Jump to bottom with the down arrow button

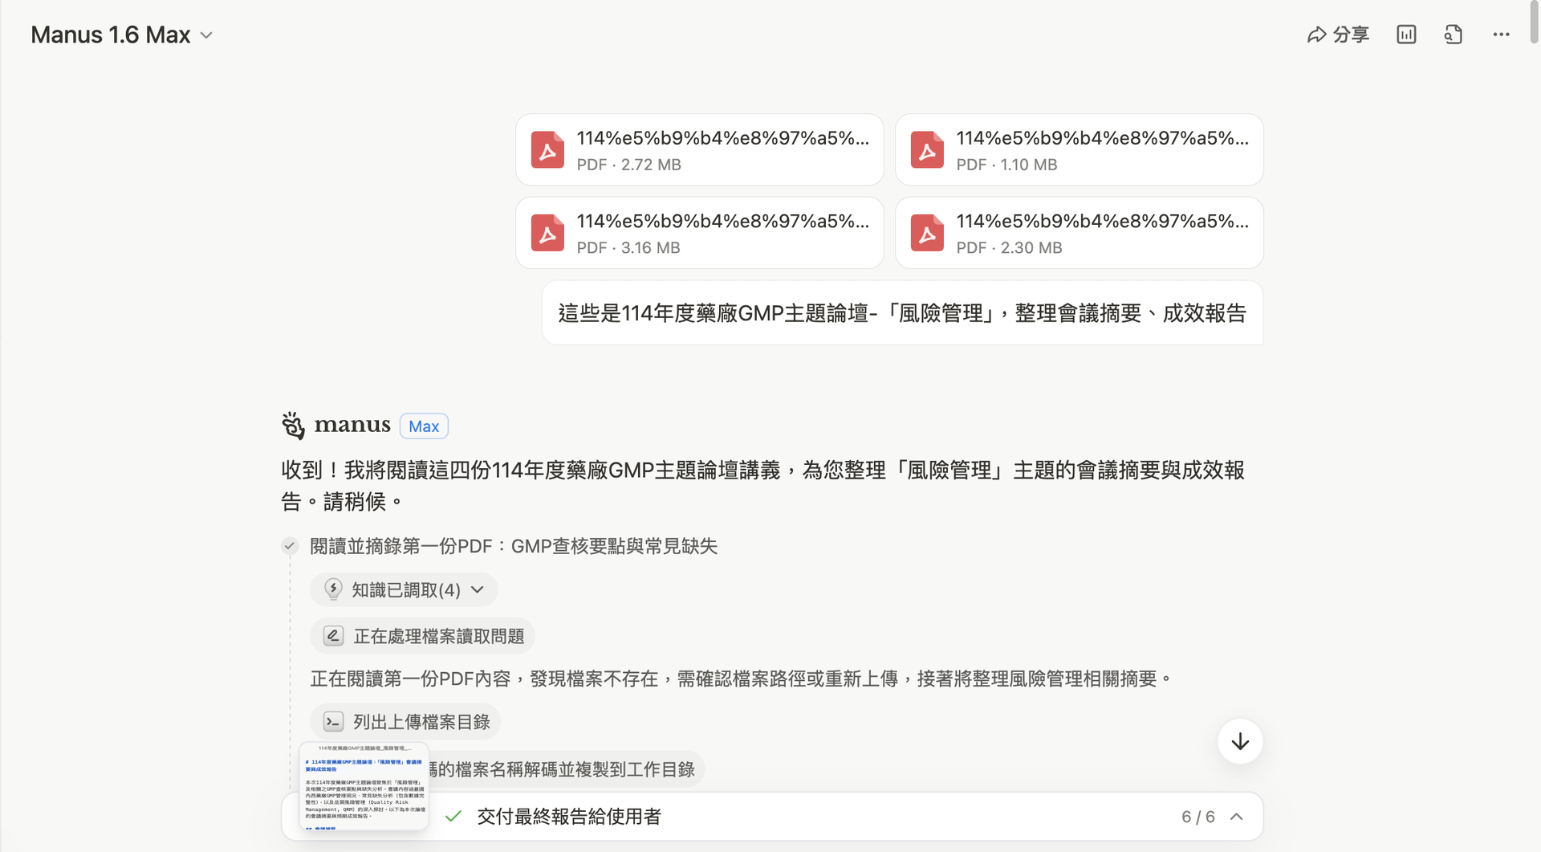click(x=1240, y=741)
